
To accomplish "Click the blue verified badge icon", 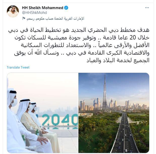I will 66,8.
